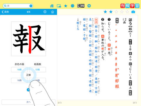
Task: Clear the search field with the X button
Action: click(31, 6)
